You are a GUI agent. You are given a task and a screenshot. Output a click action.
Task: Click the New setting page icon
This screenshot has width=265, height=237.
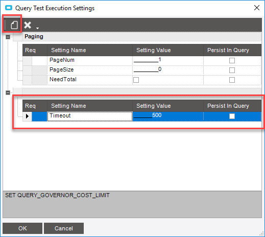pyautogui.click(x=14, y=25)
